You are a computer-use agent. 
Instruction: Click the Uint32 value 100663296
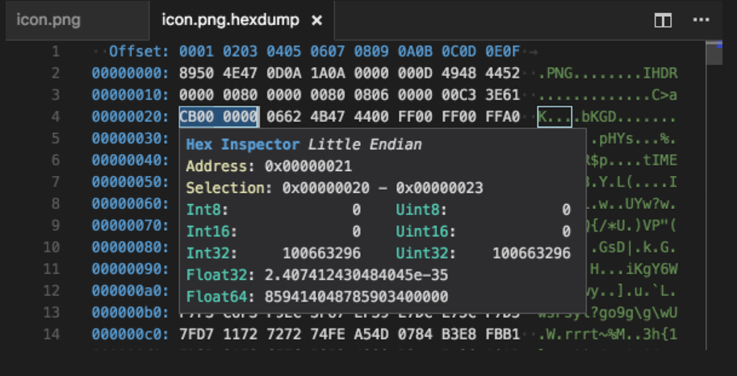[x=532, y=253]
